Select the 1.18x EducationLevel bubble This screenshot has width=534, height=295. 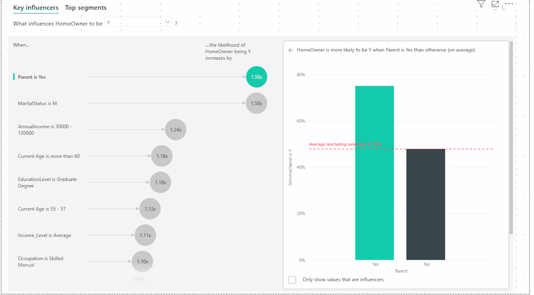tap(160, 182)
